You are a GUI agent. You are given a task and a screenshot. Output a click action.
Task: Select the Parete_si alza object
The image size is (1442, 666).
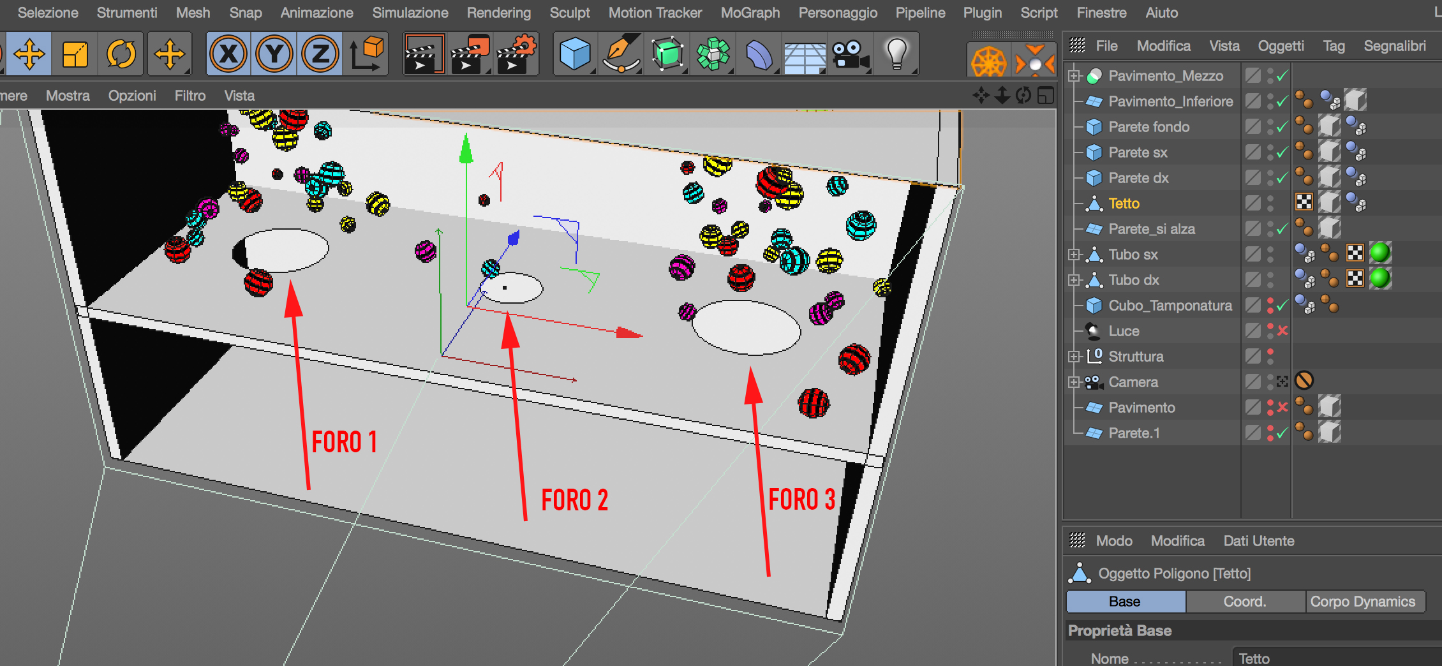[x=1152, y=229]
